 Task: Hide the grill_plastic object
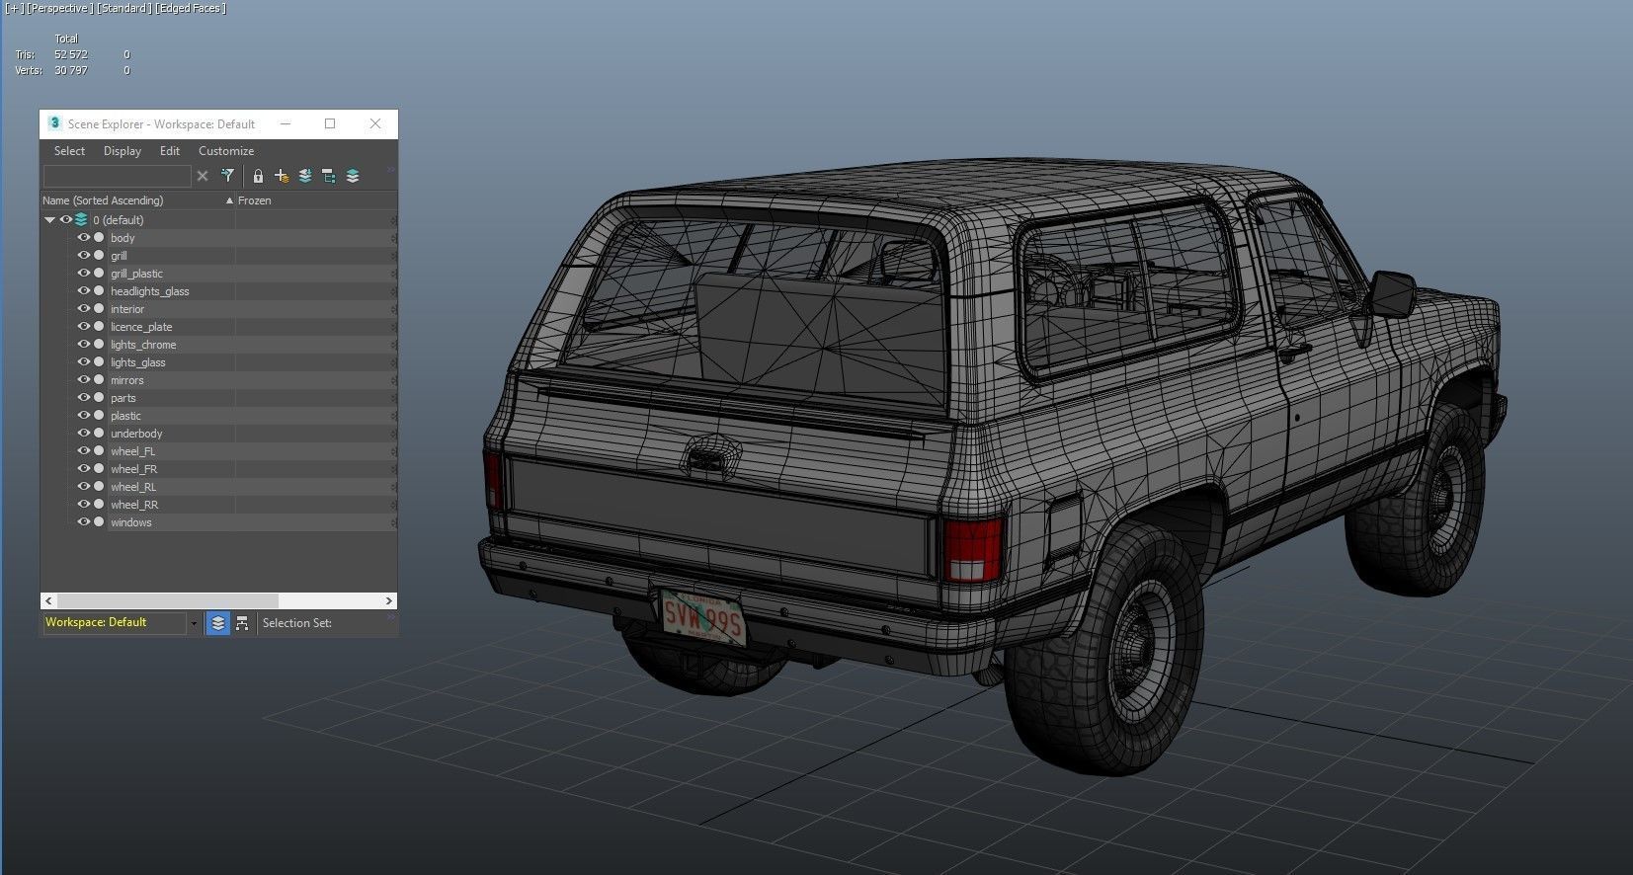(84, 274)
